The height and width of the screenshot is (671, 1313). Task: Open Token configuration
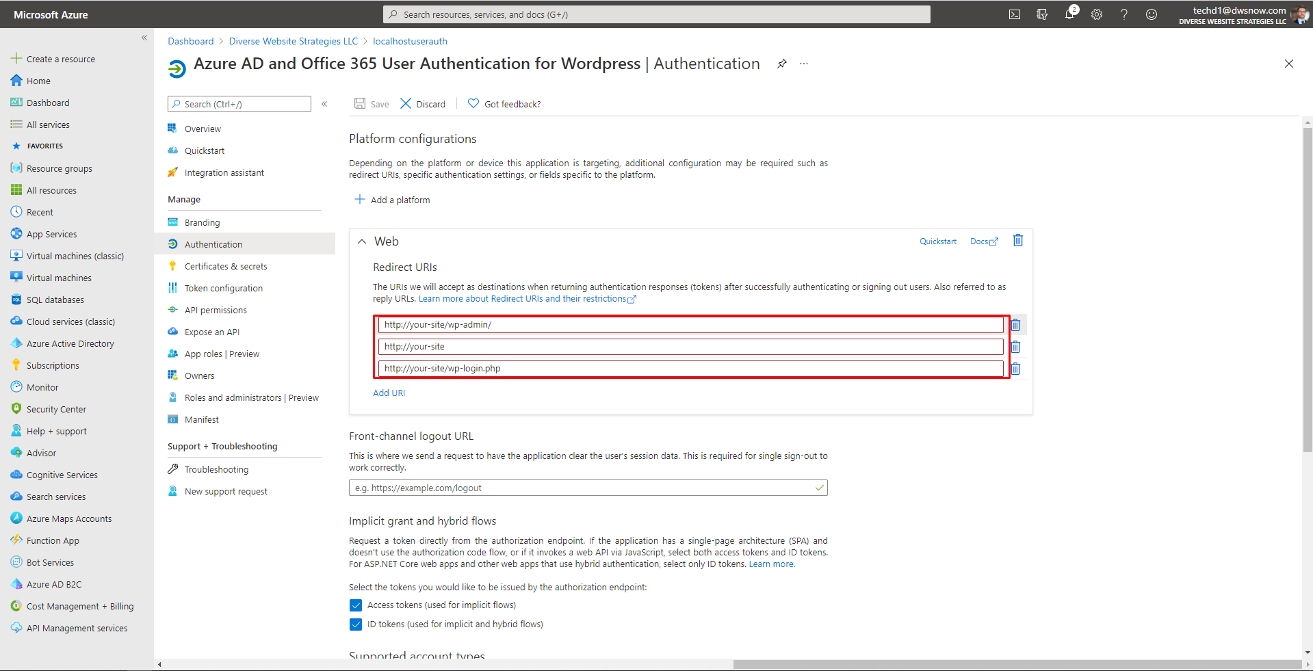click(x=223, y=288)
